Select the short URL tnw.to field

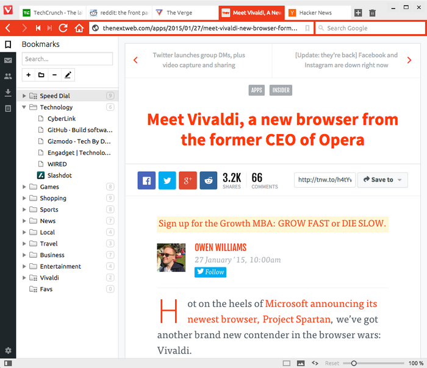pyautogui.click(x=325, y=180)
